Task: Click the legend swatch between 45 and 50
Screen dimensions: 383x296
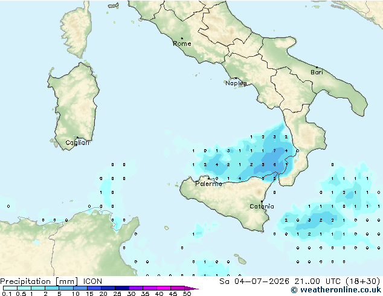Action: click(178, 288)
